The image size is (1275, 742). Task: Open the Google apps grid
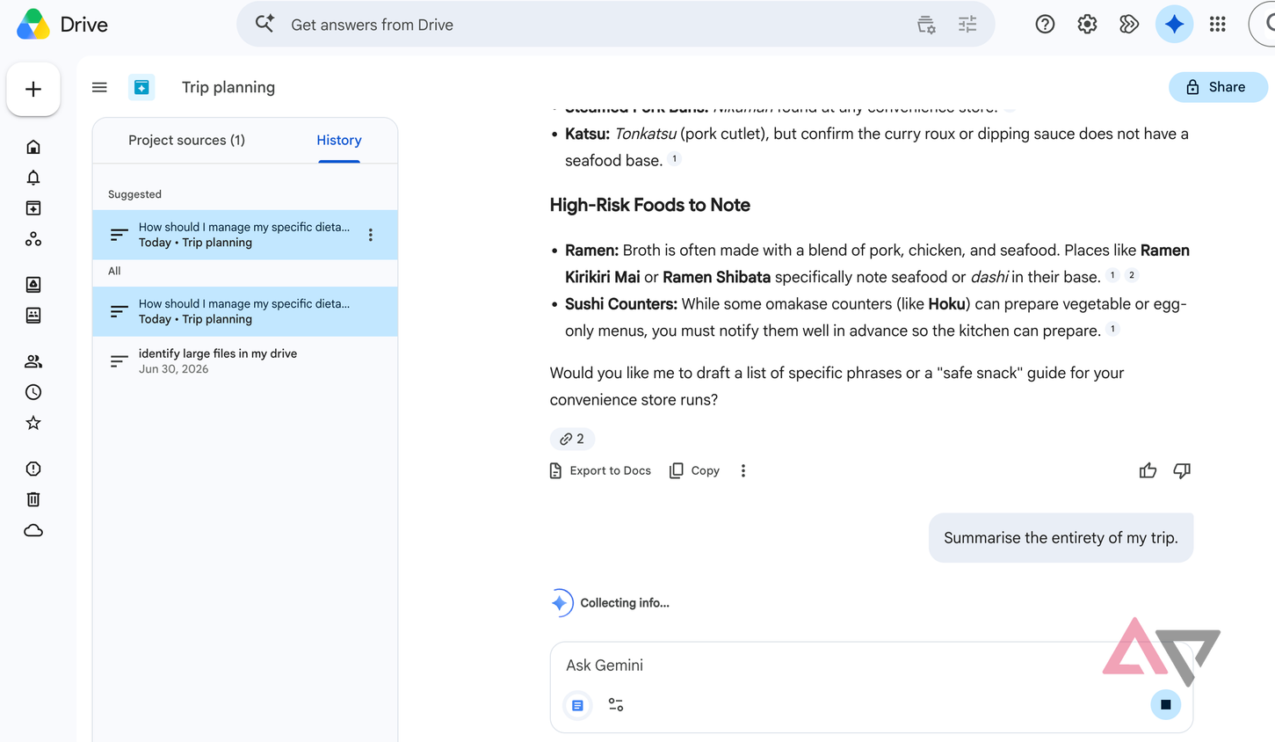[1217, 25]
